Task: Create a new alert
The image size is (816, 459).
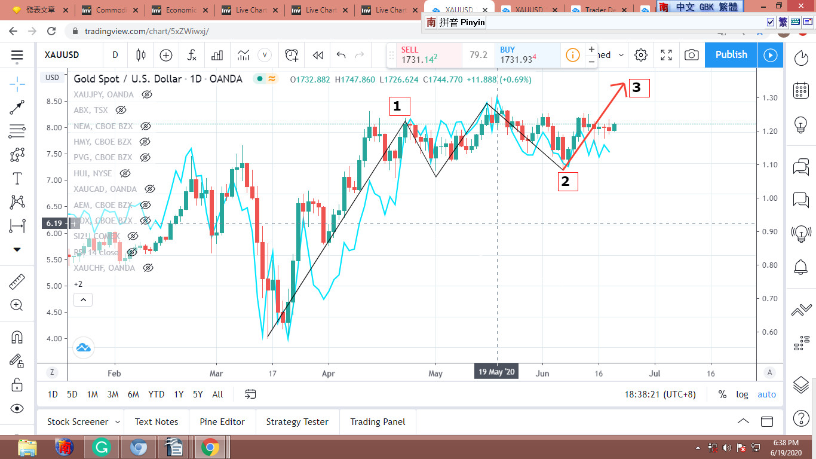Action: [x=292, y=55]
